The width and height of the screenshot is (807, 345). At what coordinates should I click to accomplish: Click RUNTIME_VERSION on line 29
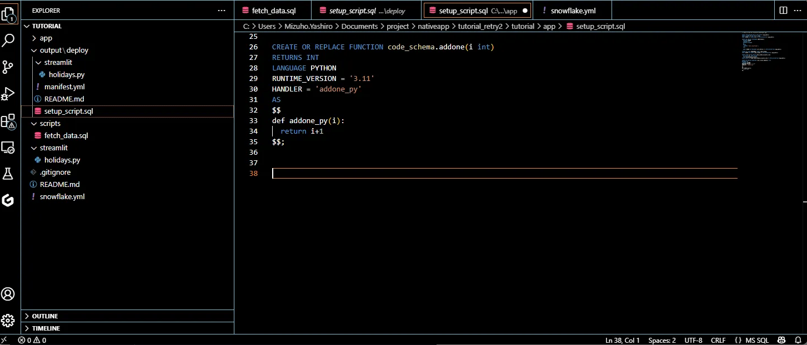tap(304, 78)
